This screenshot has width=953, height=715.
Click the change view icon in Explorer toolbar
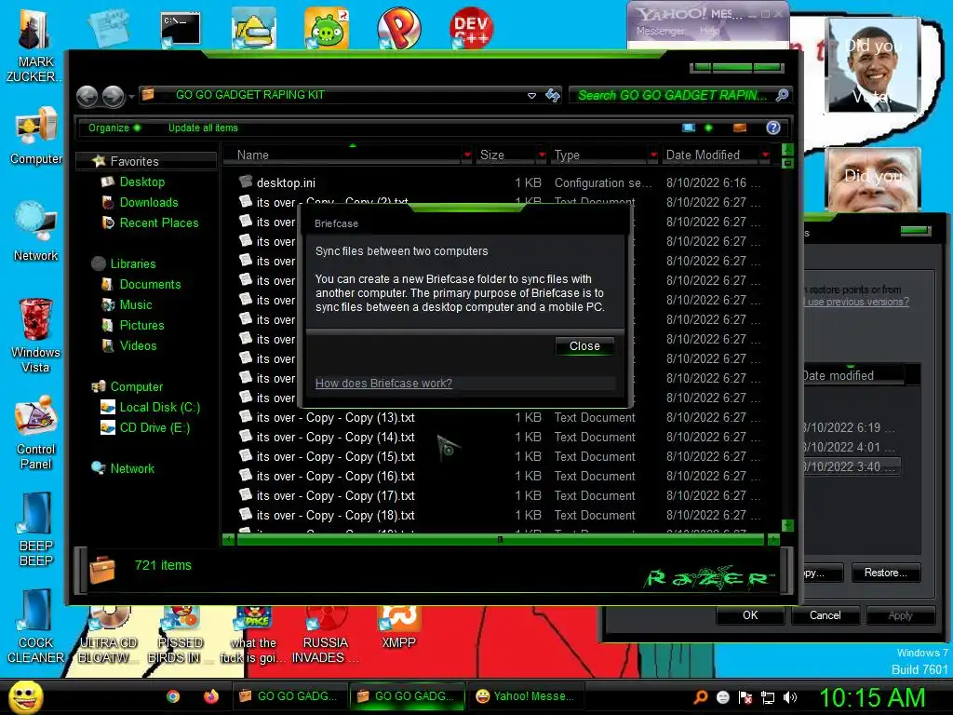coord(689,128)
